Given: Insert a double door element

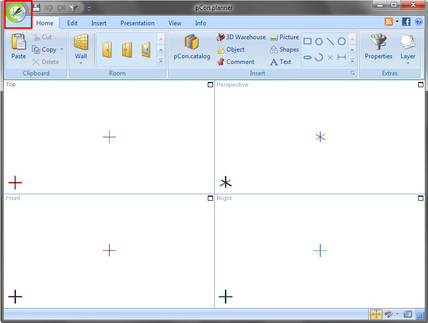Looking at the screenshot, I should pos(127,50).
